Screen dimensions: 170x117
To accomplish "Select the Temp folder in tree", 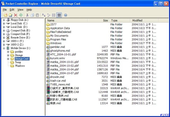I will tap(18, 62).
